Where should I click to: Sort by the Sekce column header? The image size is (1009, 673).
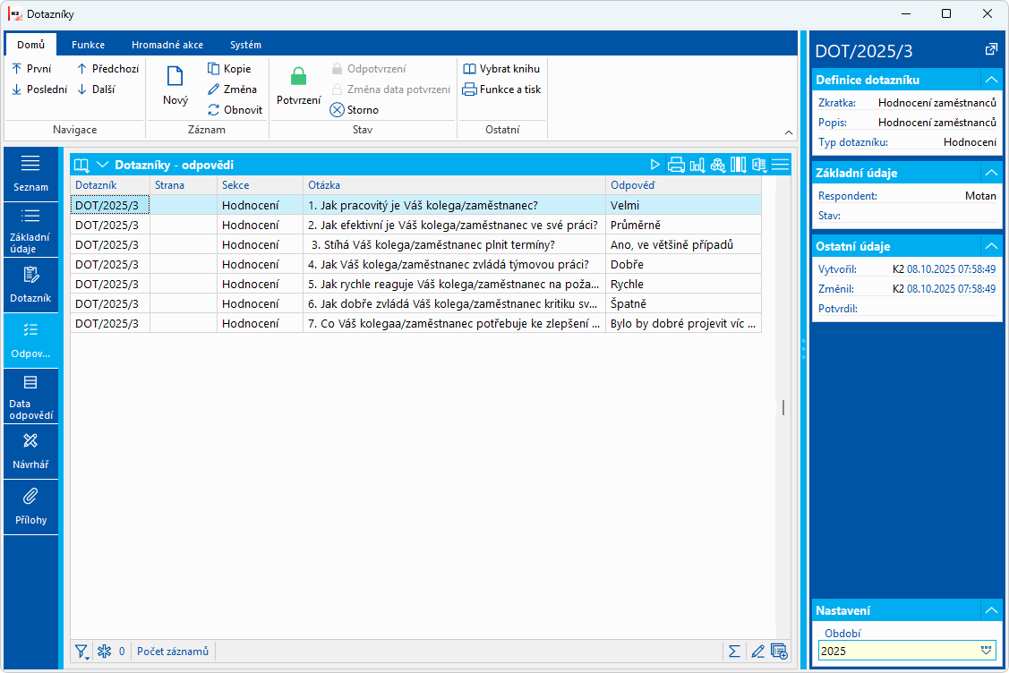[x=260, y=185]
